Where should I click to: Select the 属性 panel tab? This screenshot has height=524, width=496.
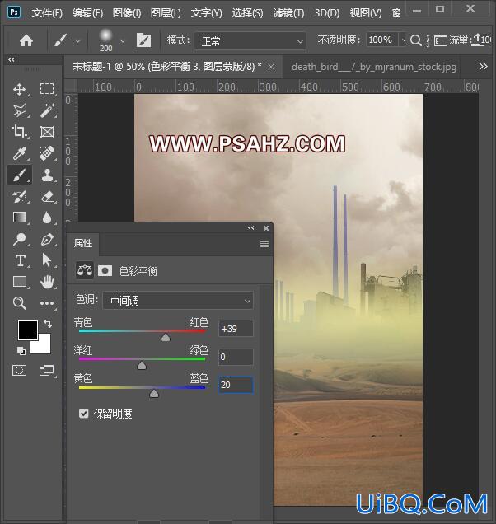(83, 243)
